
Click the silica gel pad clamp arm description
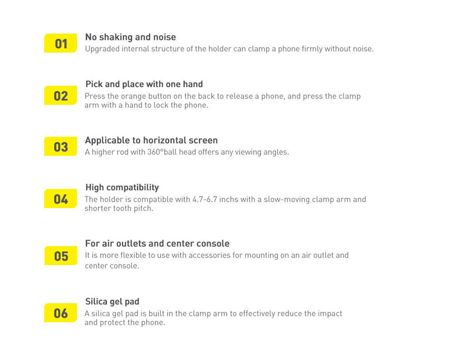tap(213, 314)
